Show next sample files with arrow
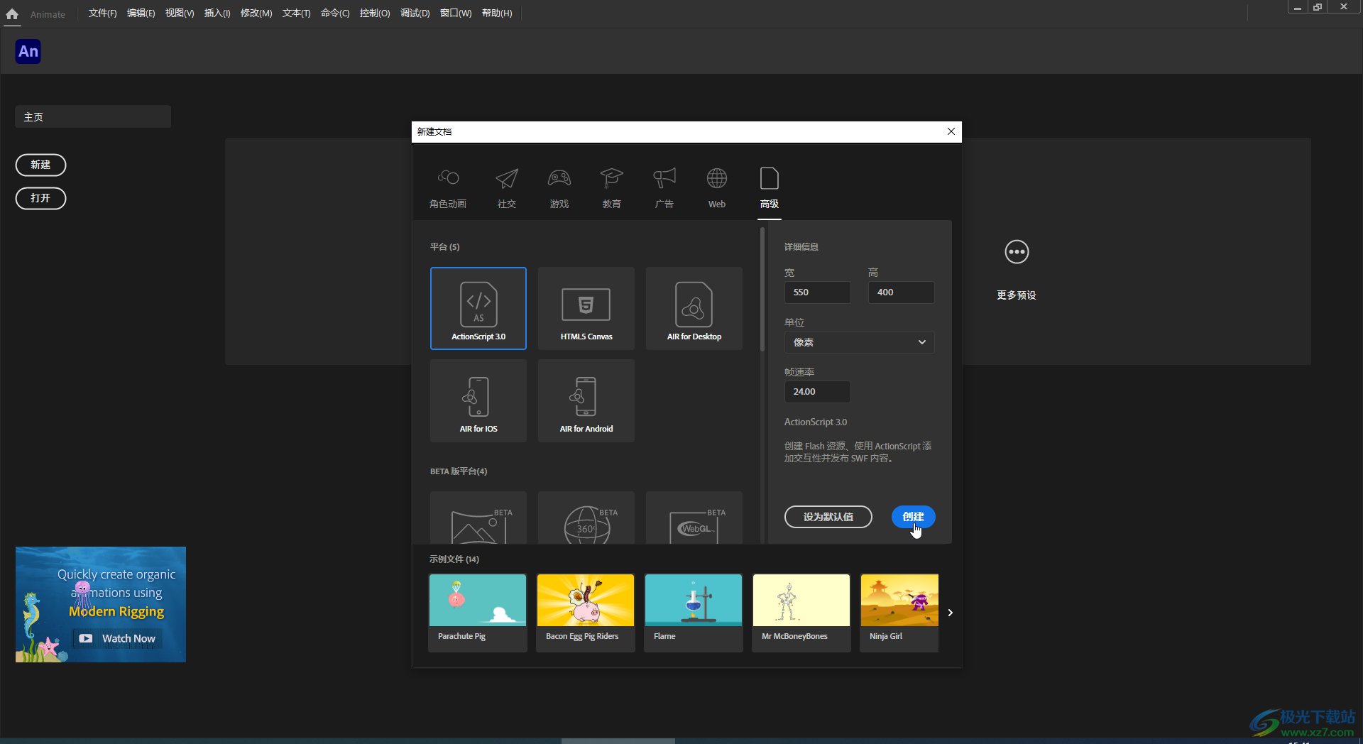Screen dimensions: 1363x744 click(950, 613)
